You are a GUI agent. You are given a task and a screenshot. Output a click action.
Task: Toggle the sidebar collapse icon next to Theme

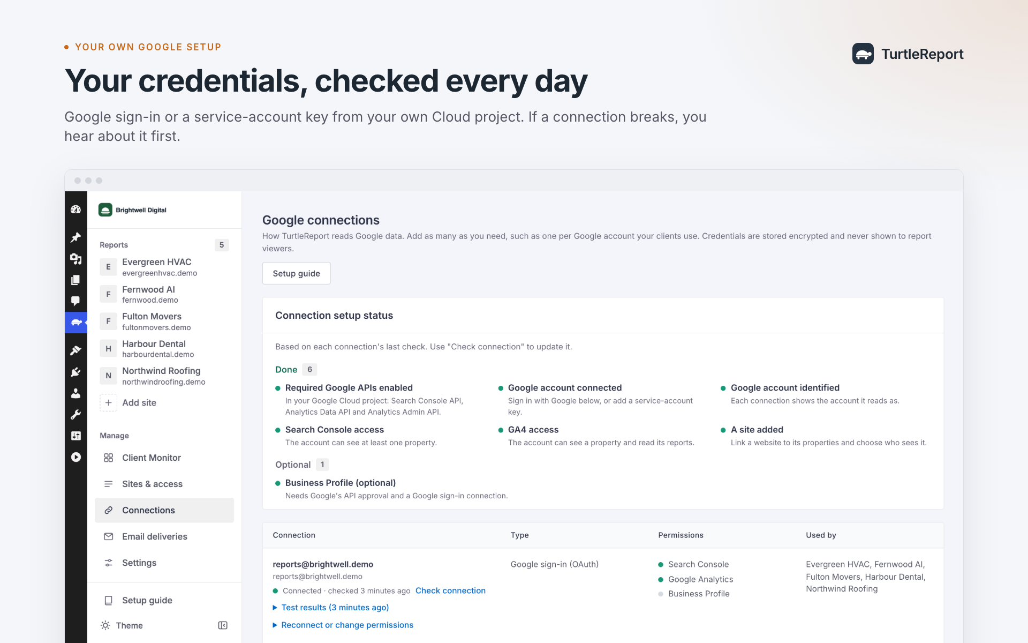tap(223, 625)
